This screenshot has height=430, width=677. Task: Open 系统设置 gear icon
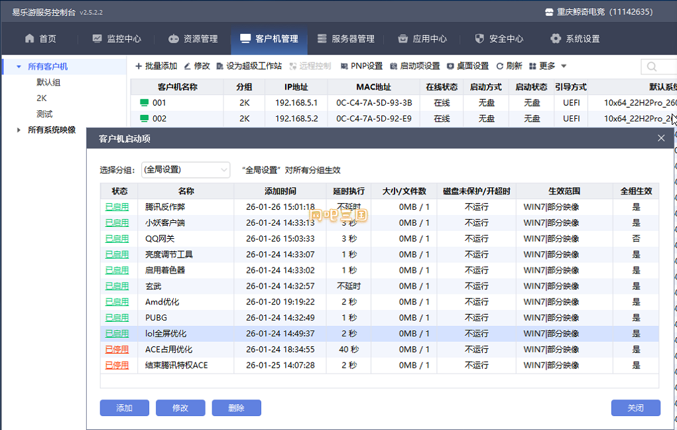556,38
